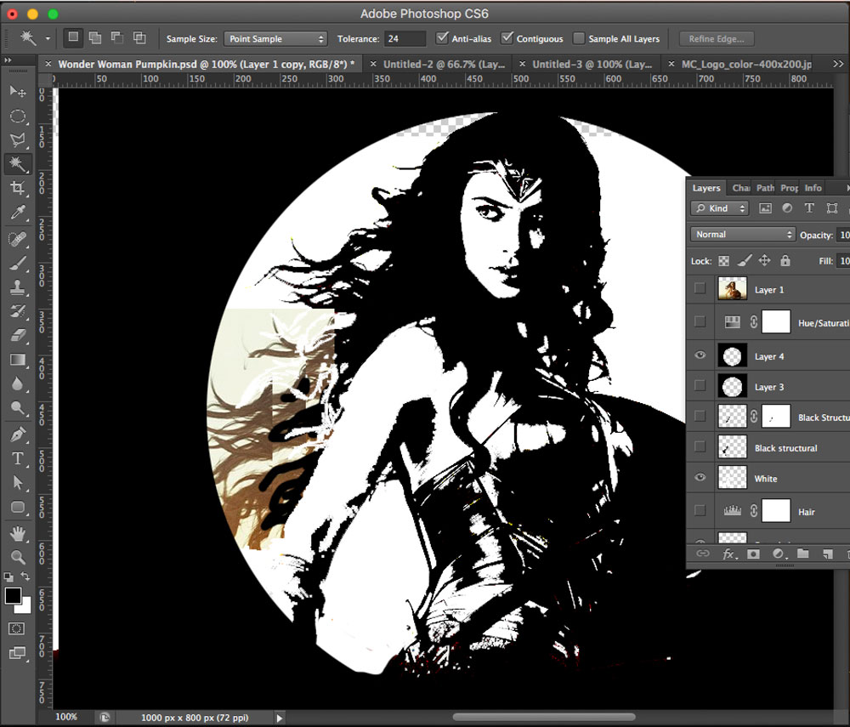Expand the layer filter Kind dropdown
This screenshot has width=850, height=727.
coord(720,208)
